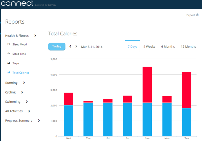
Task: Click the Sleep Time pulse icon
Action: pos(9,54)
